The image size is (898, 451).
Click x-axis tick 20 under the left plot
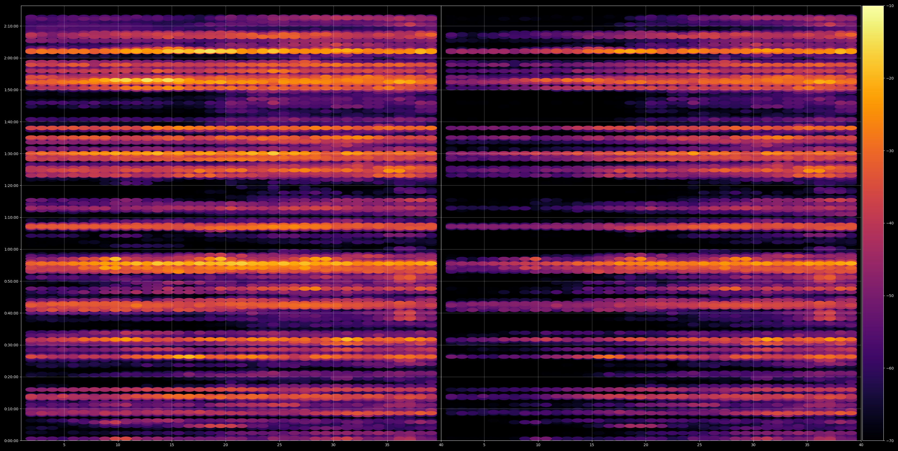[x=226, y=445]
